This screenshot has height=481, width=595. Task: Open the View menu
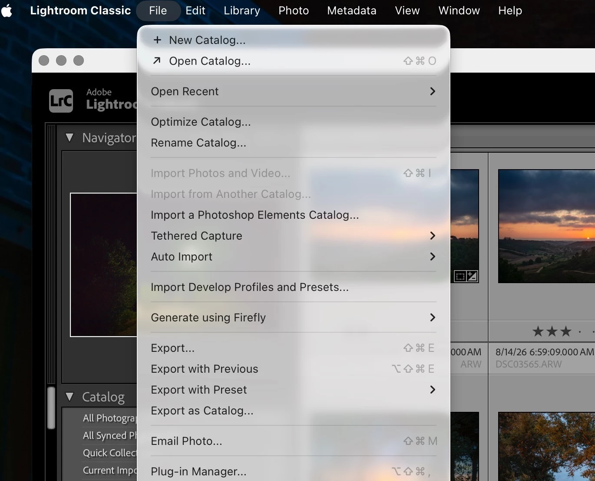[x=407, y=10]
